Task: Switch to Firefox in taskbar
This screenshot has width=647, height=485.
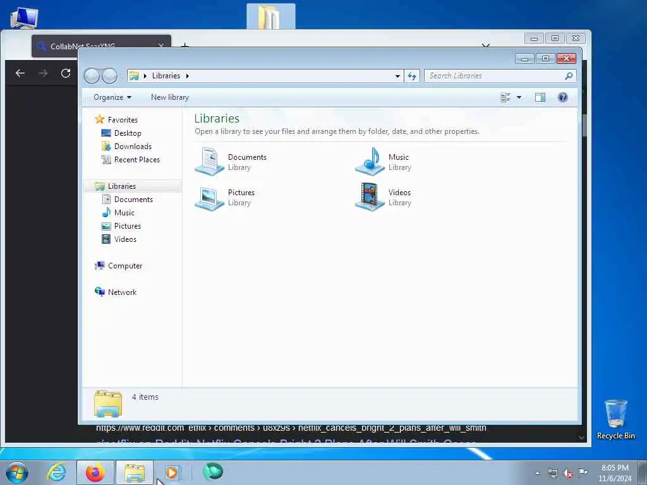Action: 95,472
